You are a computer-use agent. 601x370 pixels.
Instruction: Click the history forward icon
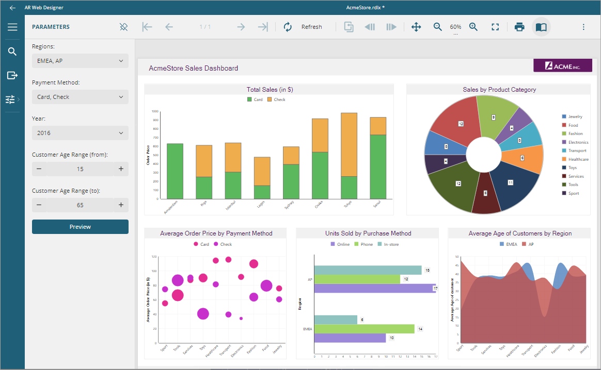pyautogui.click(x=391, y=27)
